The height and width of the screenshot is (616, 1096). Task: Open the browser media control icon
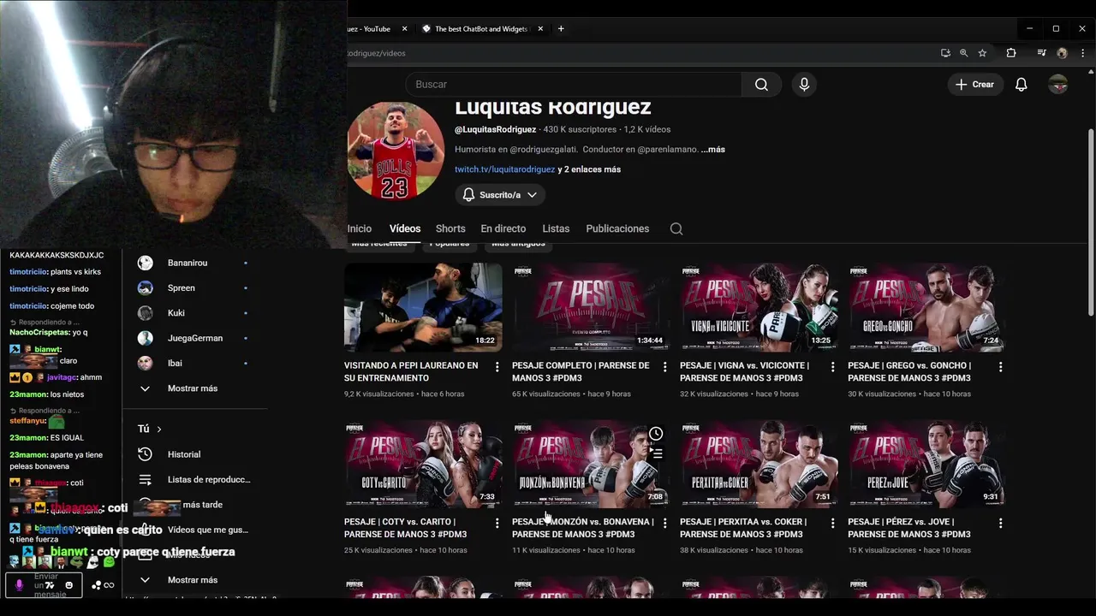[1041, 53]
